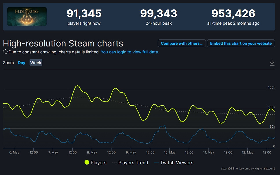Image resolution: width=280 pixels, height=175 pixels.
Task: Click the dashed Players Trend legend icon
Action: [114, 163]
